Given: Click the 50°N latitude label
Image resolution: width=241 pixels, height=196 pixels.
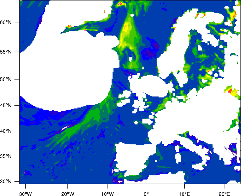Looking at the screenshot, I should coord(6,79).
